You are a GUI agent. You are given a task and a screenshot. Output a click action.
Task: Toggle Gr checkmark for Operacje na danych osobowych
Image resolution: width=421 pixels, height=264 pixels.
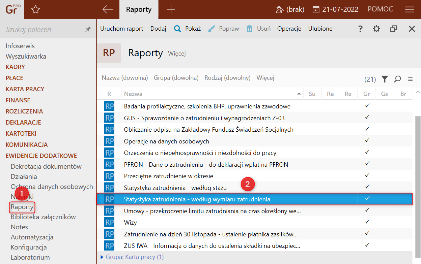(367, 141)
